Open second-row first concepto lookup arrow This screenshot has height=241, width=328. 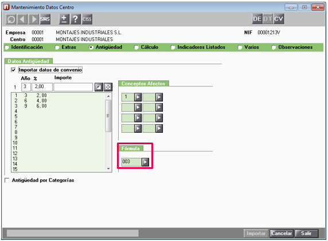(x=138, y=108)
